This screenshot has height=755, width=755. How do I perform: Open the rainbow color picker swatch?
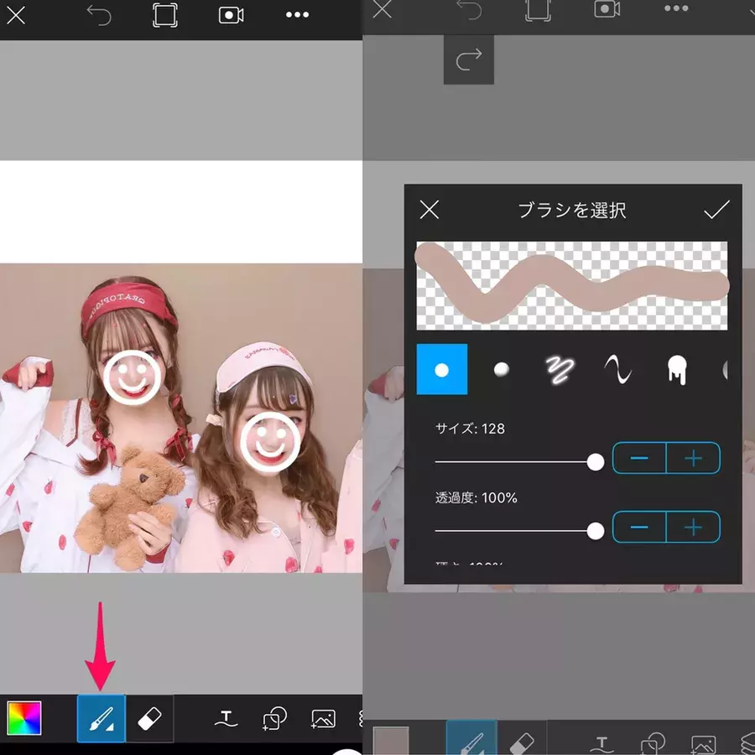(x=24, y=718)
